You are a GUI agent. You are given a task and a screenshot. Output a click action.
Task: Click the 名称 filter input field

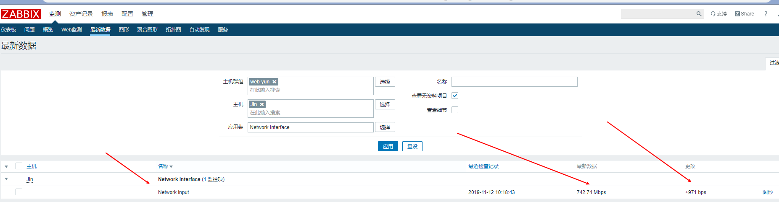[x=515, y=82]
